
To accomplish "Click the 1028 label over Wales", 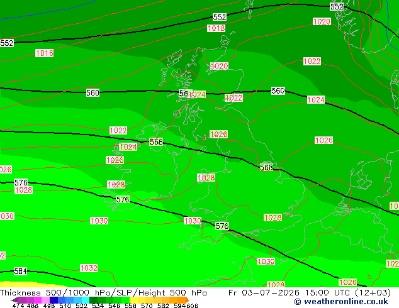I will point(206,177).
